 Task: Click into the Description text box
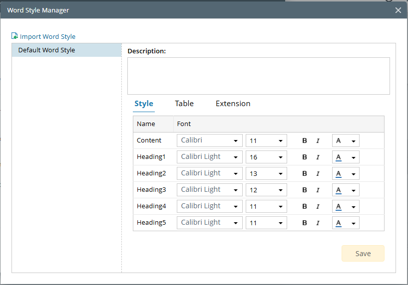pyautogui.click(x=258, y=76)
